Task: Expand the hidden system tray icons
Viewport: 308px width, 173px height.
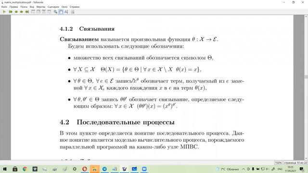Action: [244, 169]
